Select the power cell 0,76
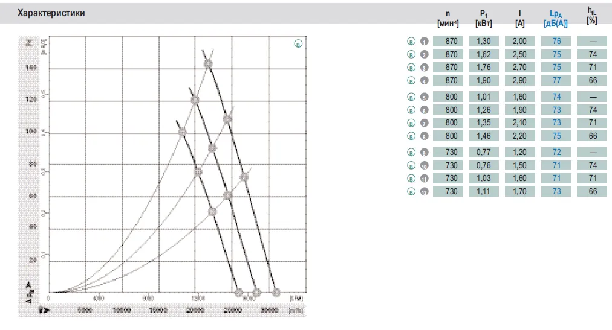Screen dimensions: 612x330 (484, 166)
